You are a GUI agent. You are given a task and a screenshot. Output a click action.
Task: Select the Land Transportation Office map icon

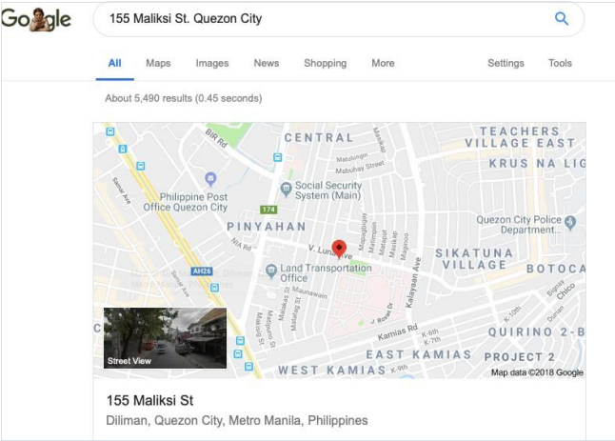270,271
